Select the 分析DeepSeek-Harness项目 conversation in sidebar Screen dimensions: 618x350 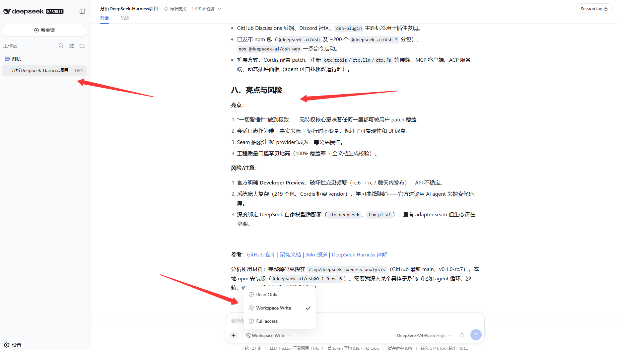[44, 70]
